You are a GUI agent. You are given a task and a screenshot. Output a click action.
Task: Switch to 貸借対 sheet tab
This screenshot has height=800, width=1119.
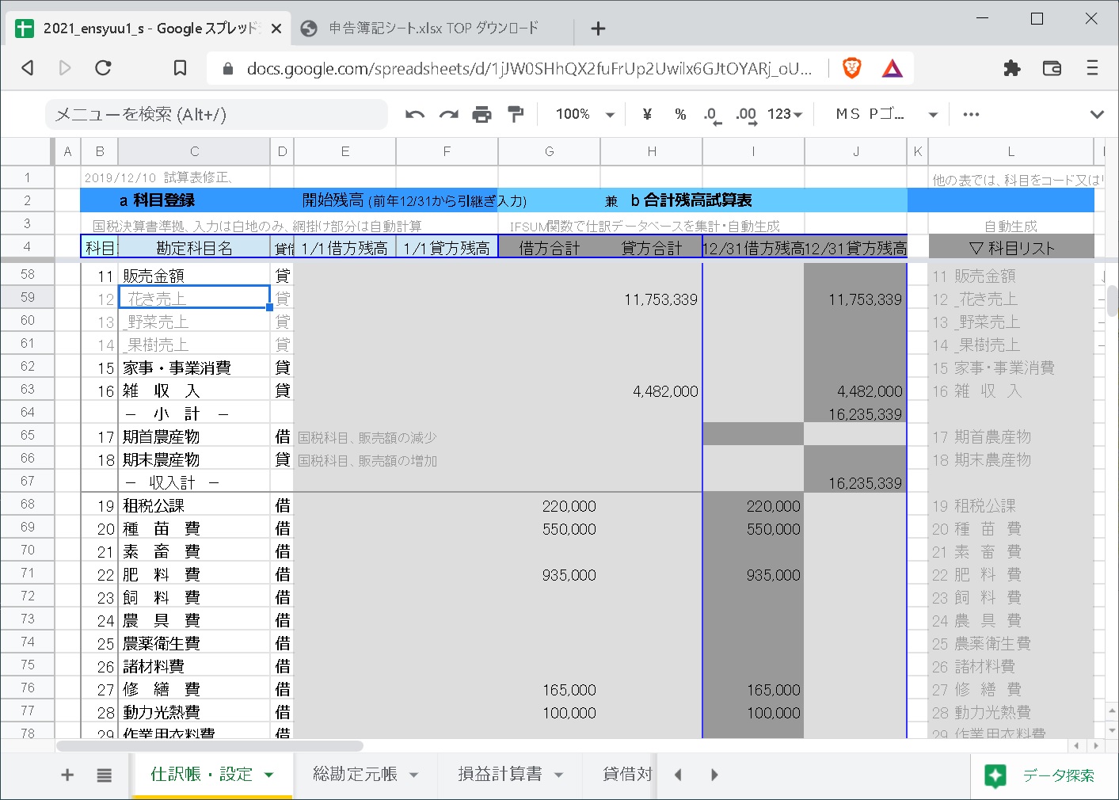tap(627, 774)
